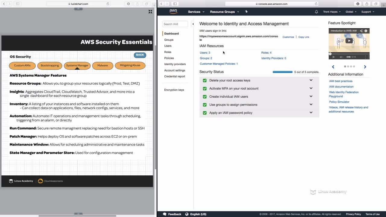Select the Custom AMIs slide tab

click(x=22, y=65)
